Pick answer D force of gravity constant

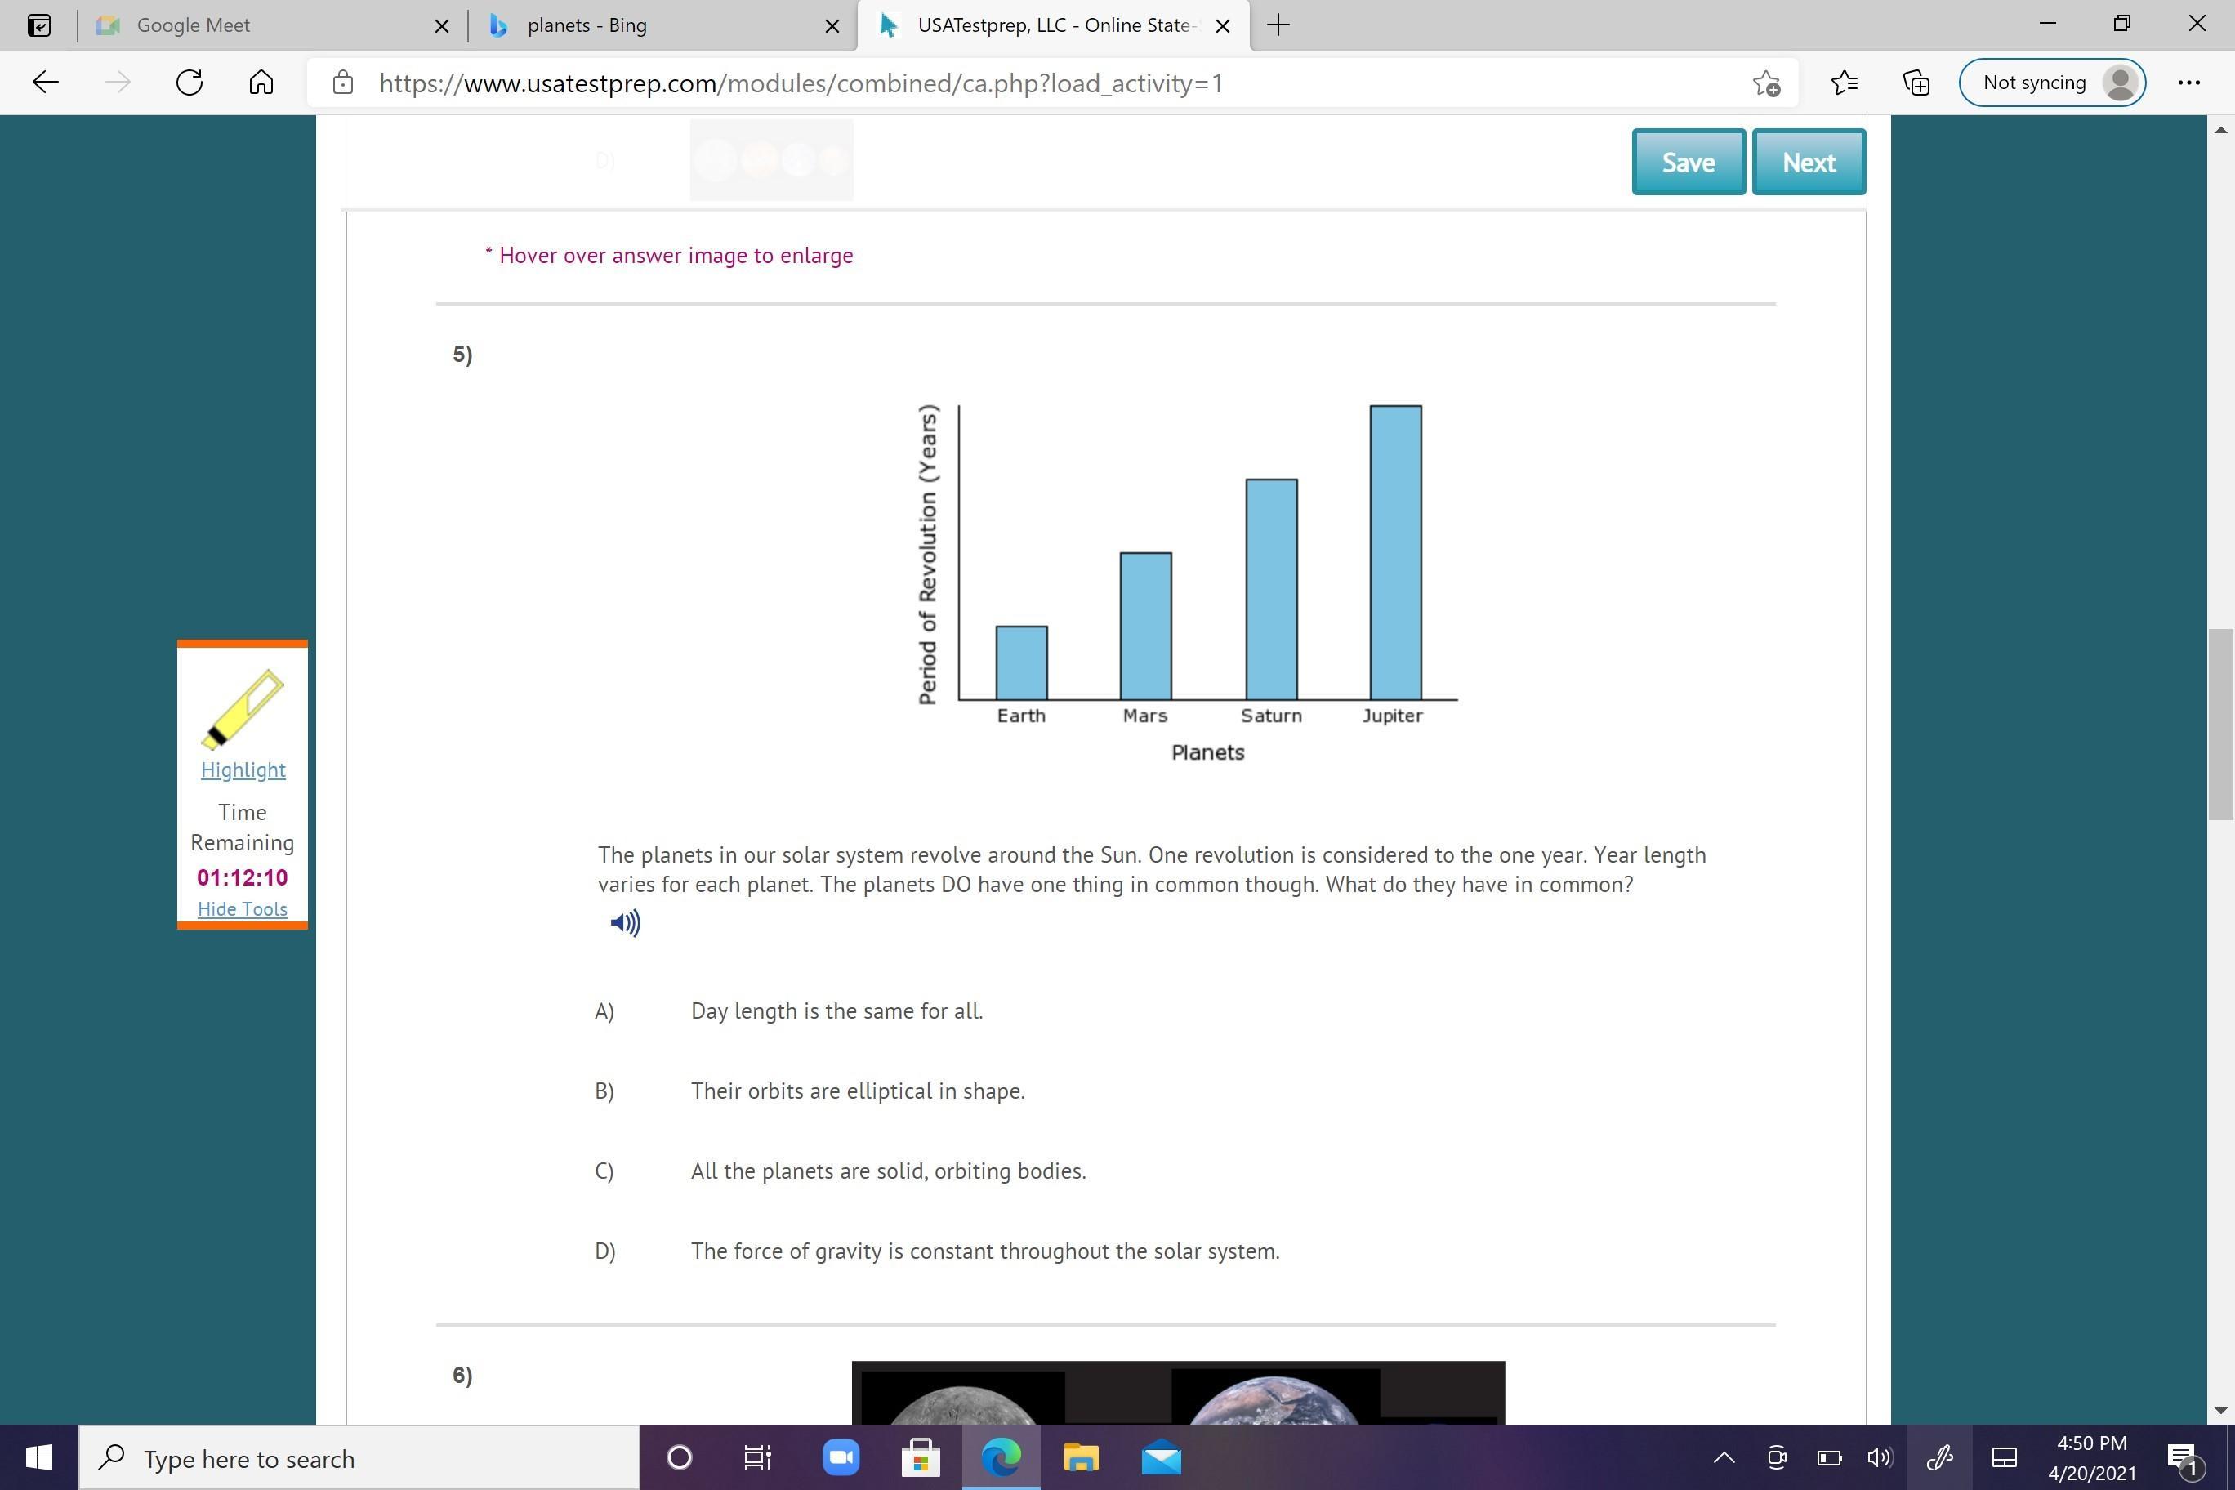984,1251
